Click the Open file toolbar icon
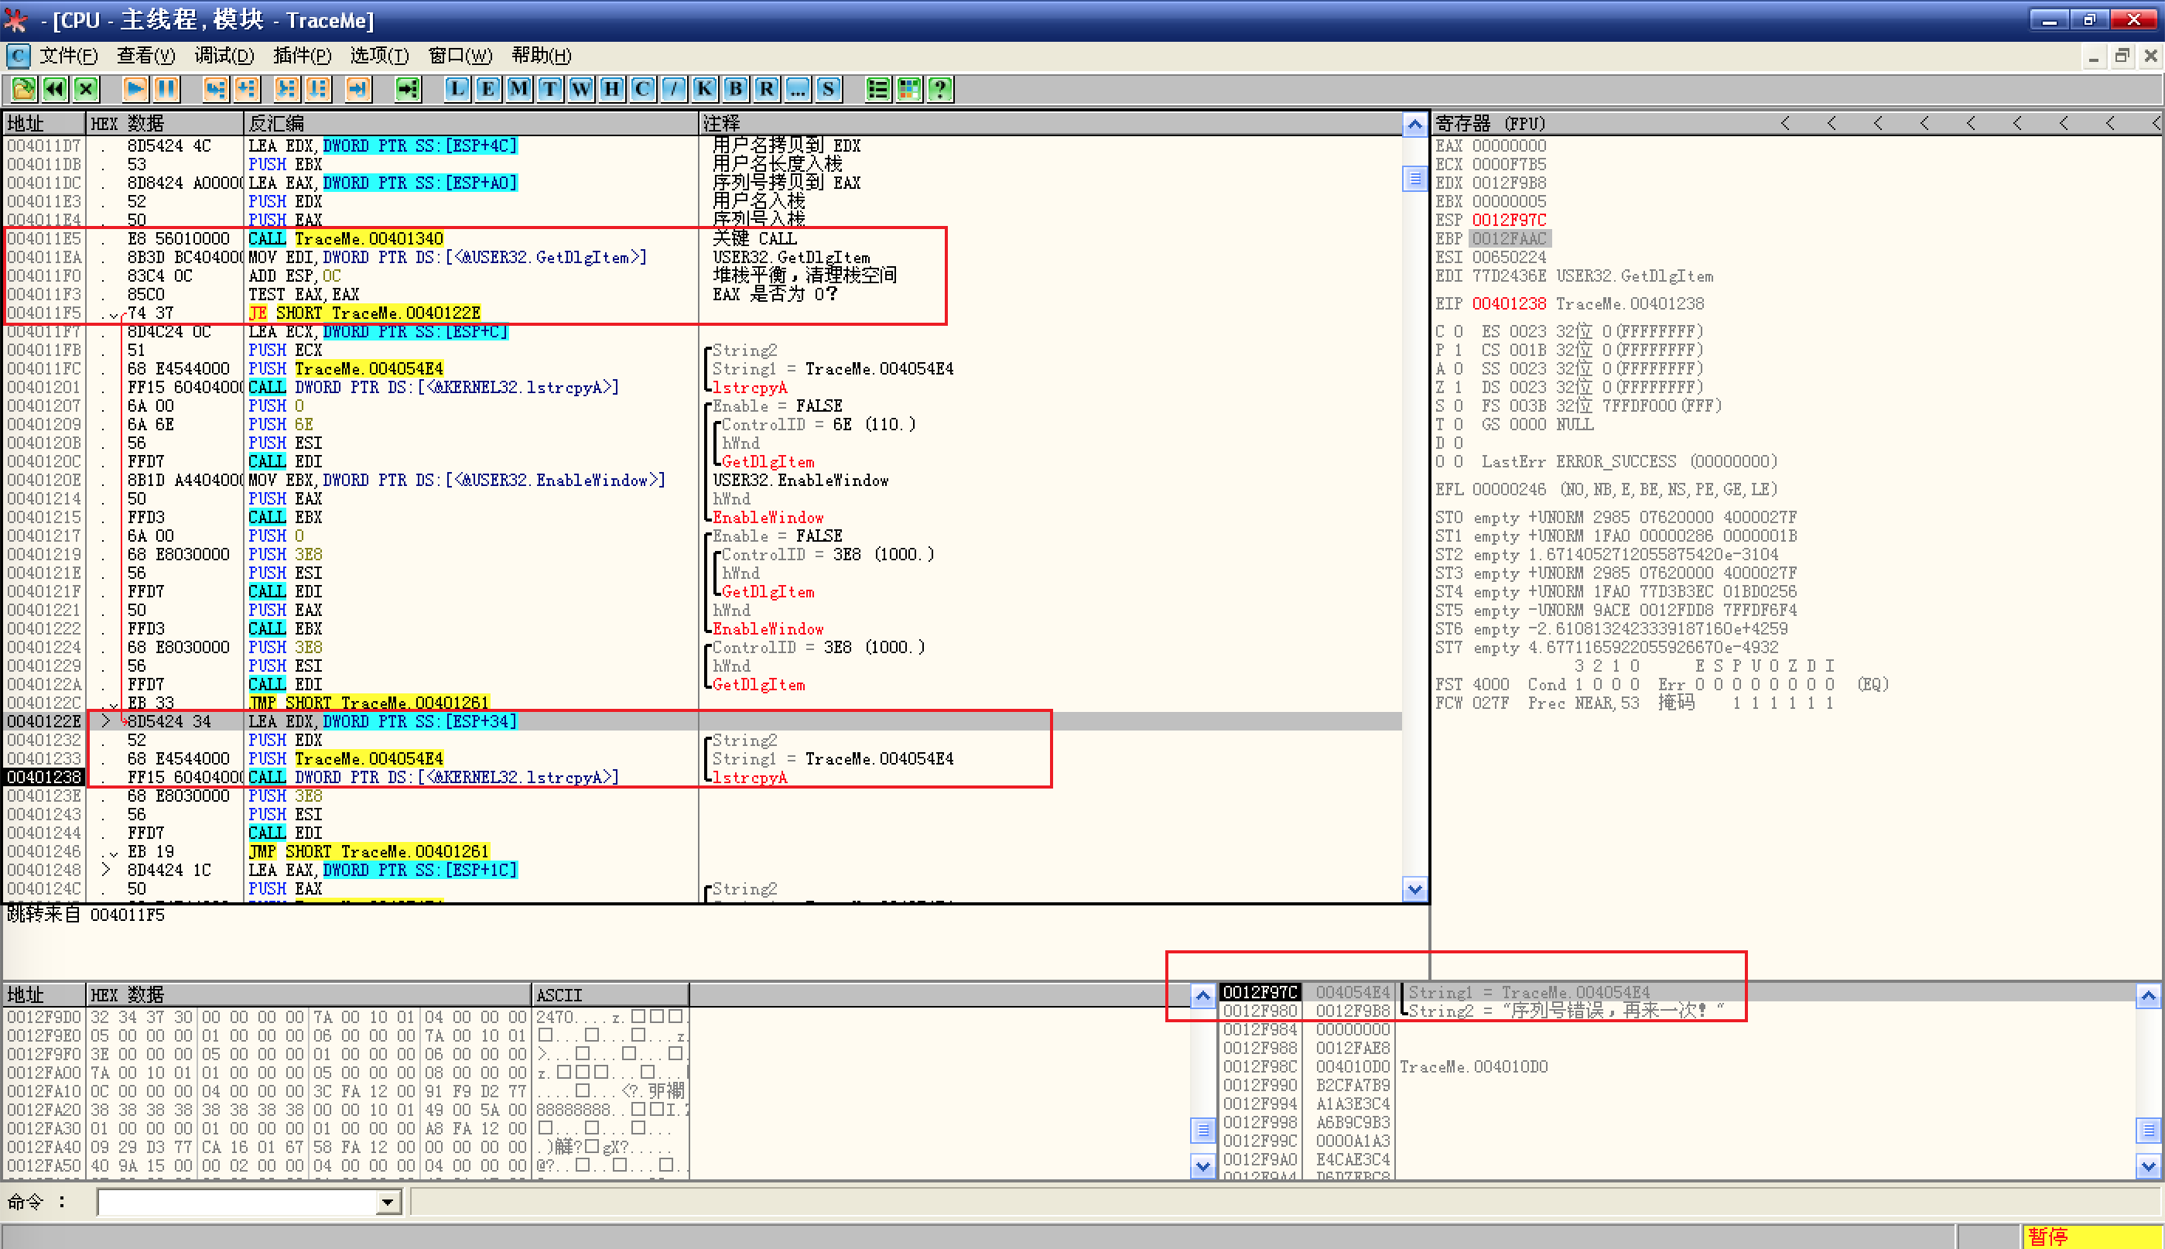 (x=23, y=88)
